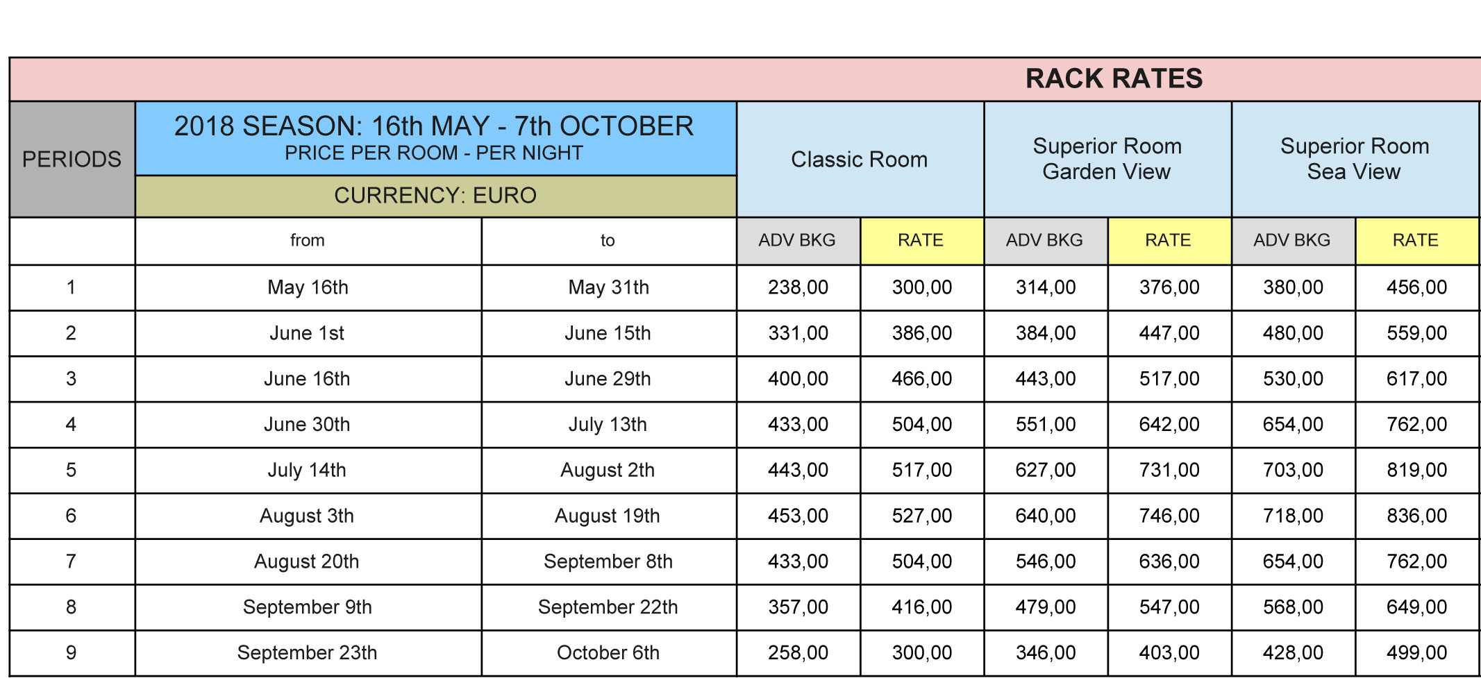The image size is (1481, 685).
Task: Click the May 16th start date cell
Action: (x=308, y=287)
